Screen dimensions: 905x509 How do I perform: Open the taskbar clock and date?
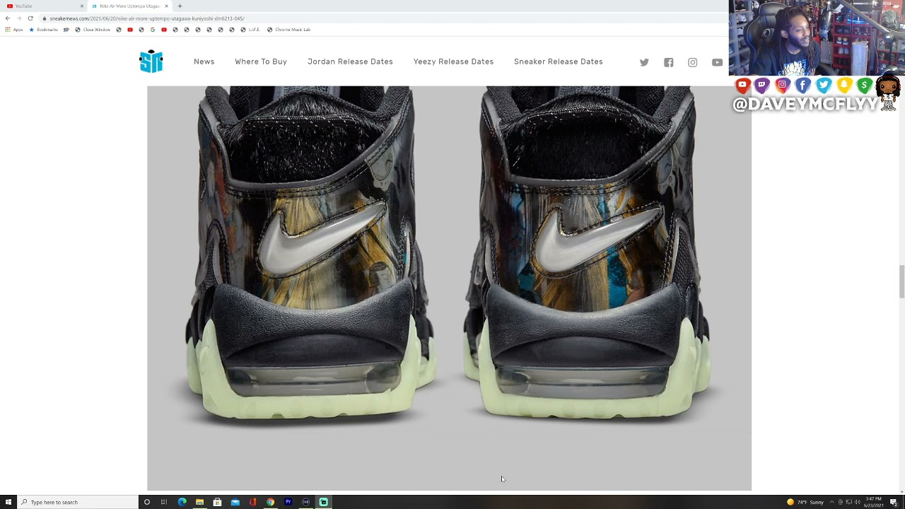[x=873, y=502]
